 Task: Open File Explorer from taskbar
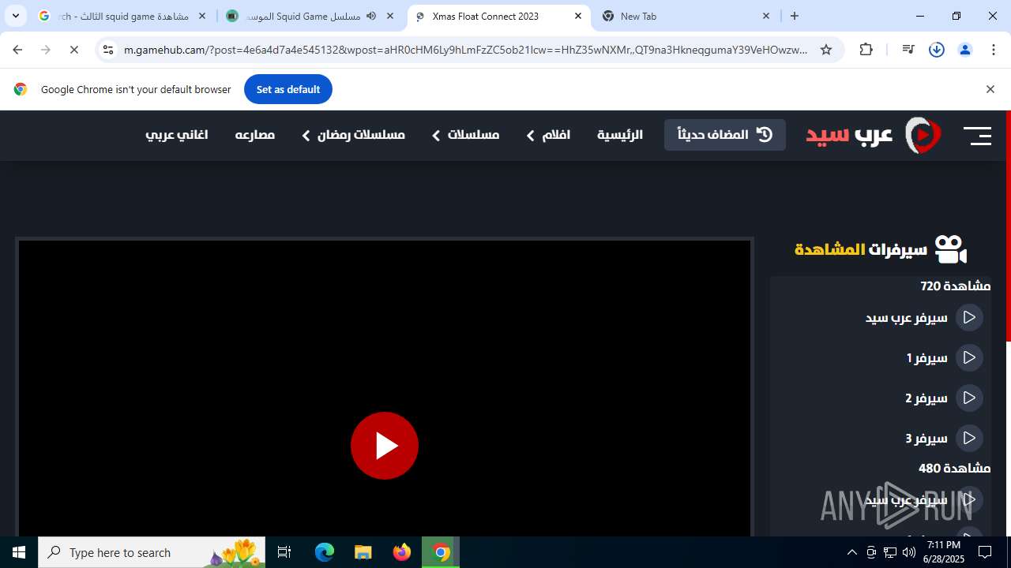(363, 552)
